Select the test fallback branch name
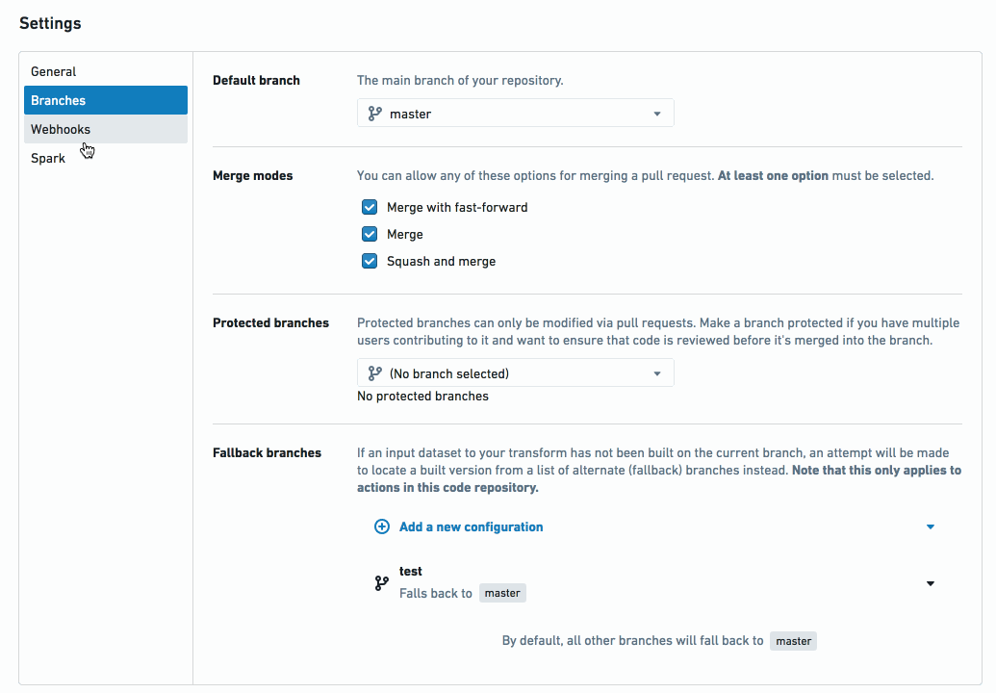Image resolution: width=996 pixels, height=693 pixels. [x=410, y=571]
